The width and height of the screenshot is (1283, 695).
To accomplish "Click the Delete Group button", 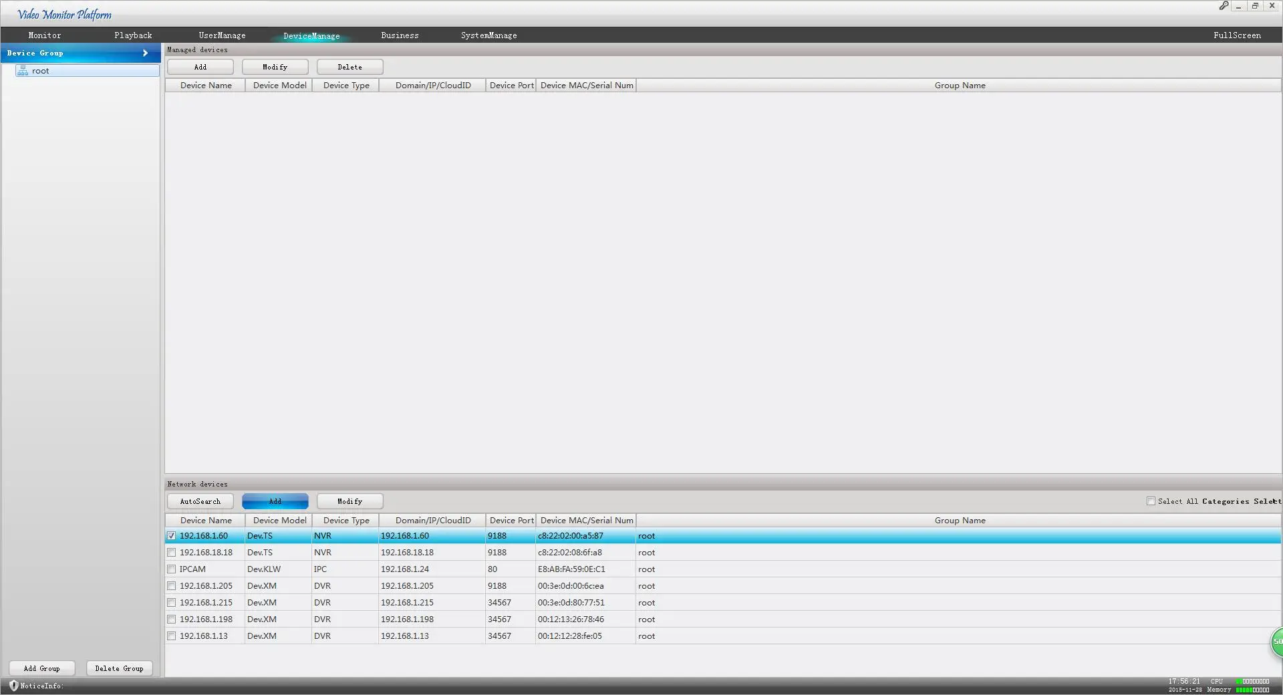I will [x=120, y=668].
